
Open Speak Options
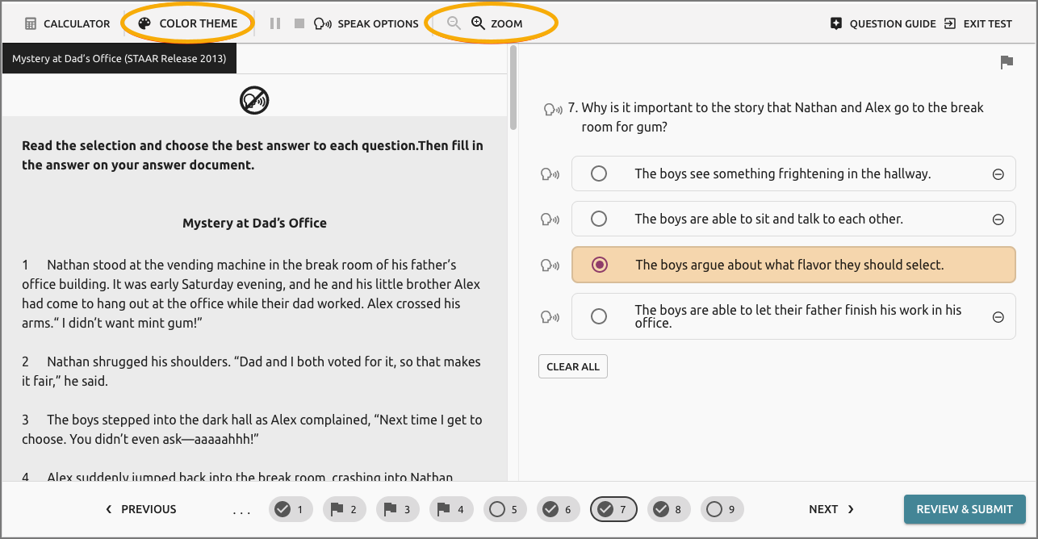coord(366,23)
